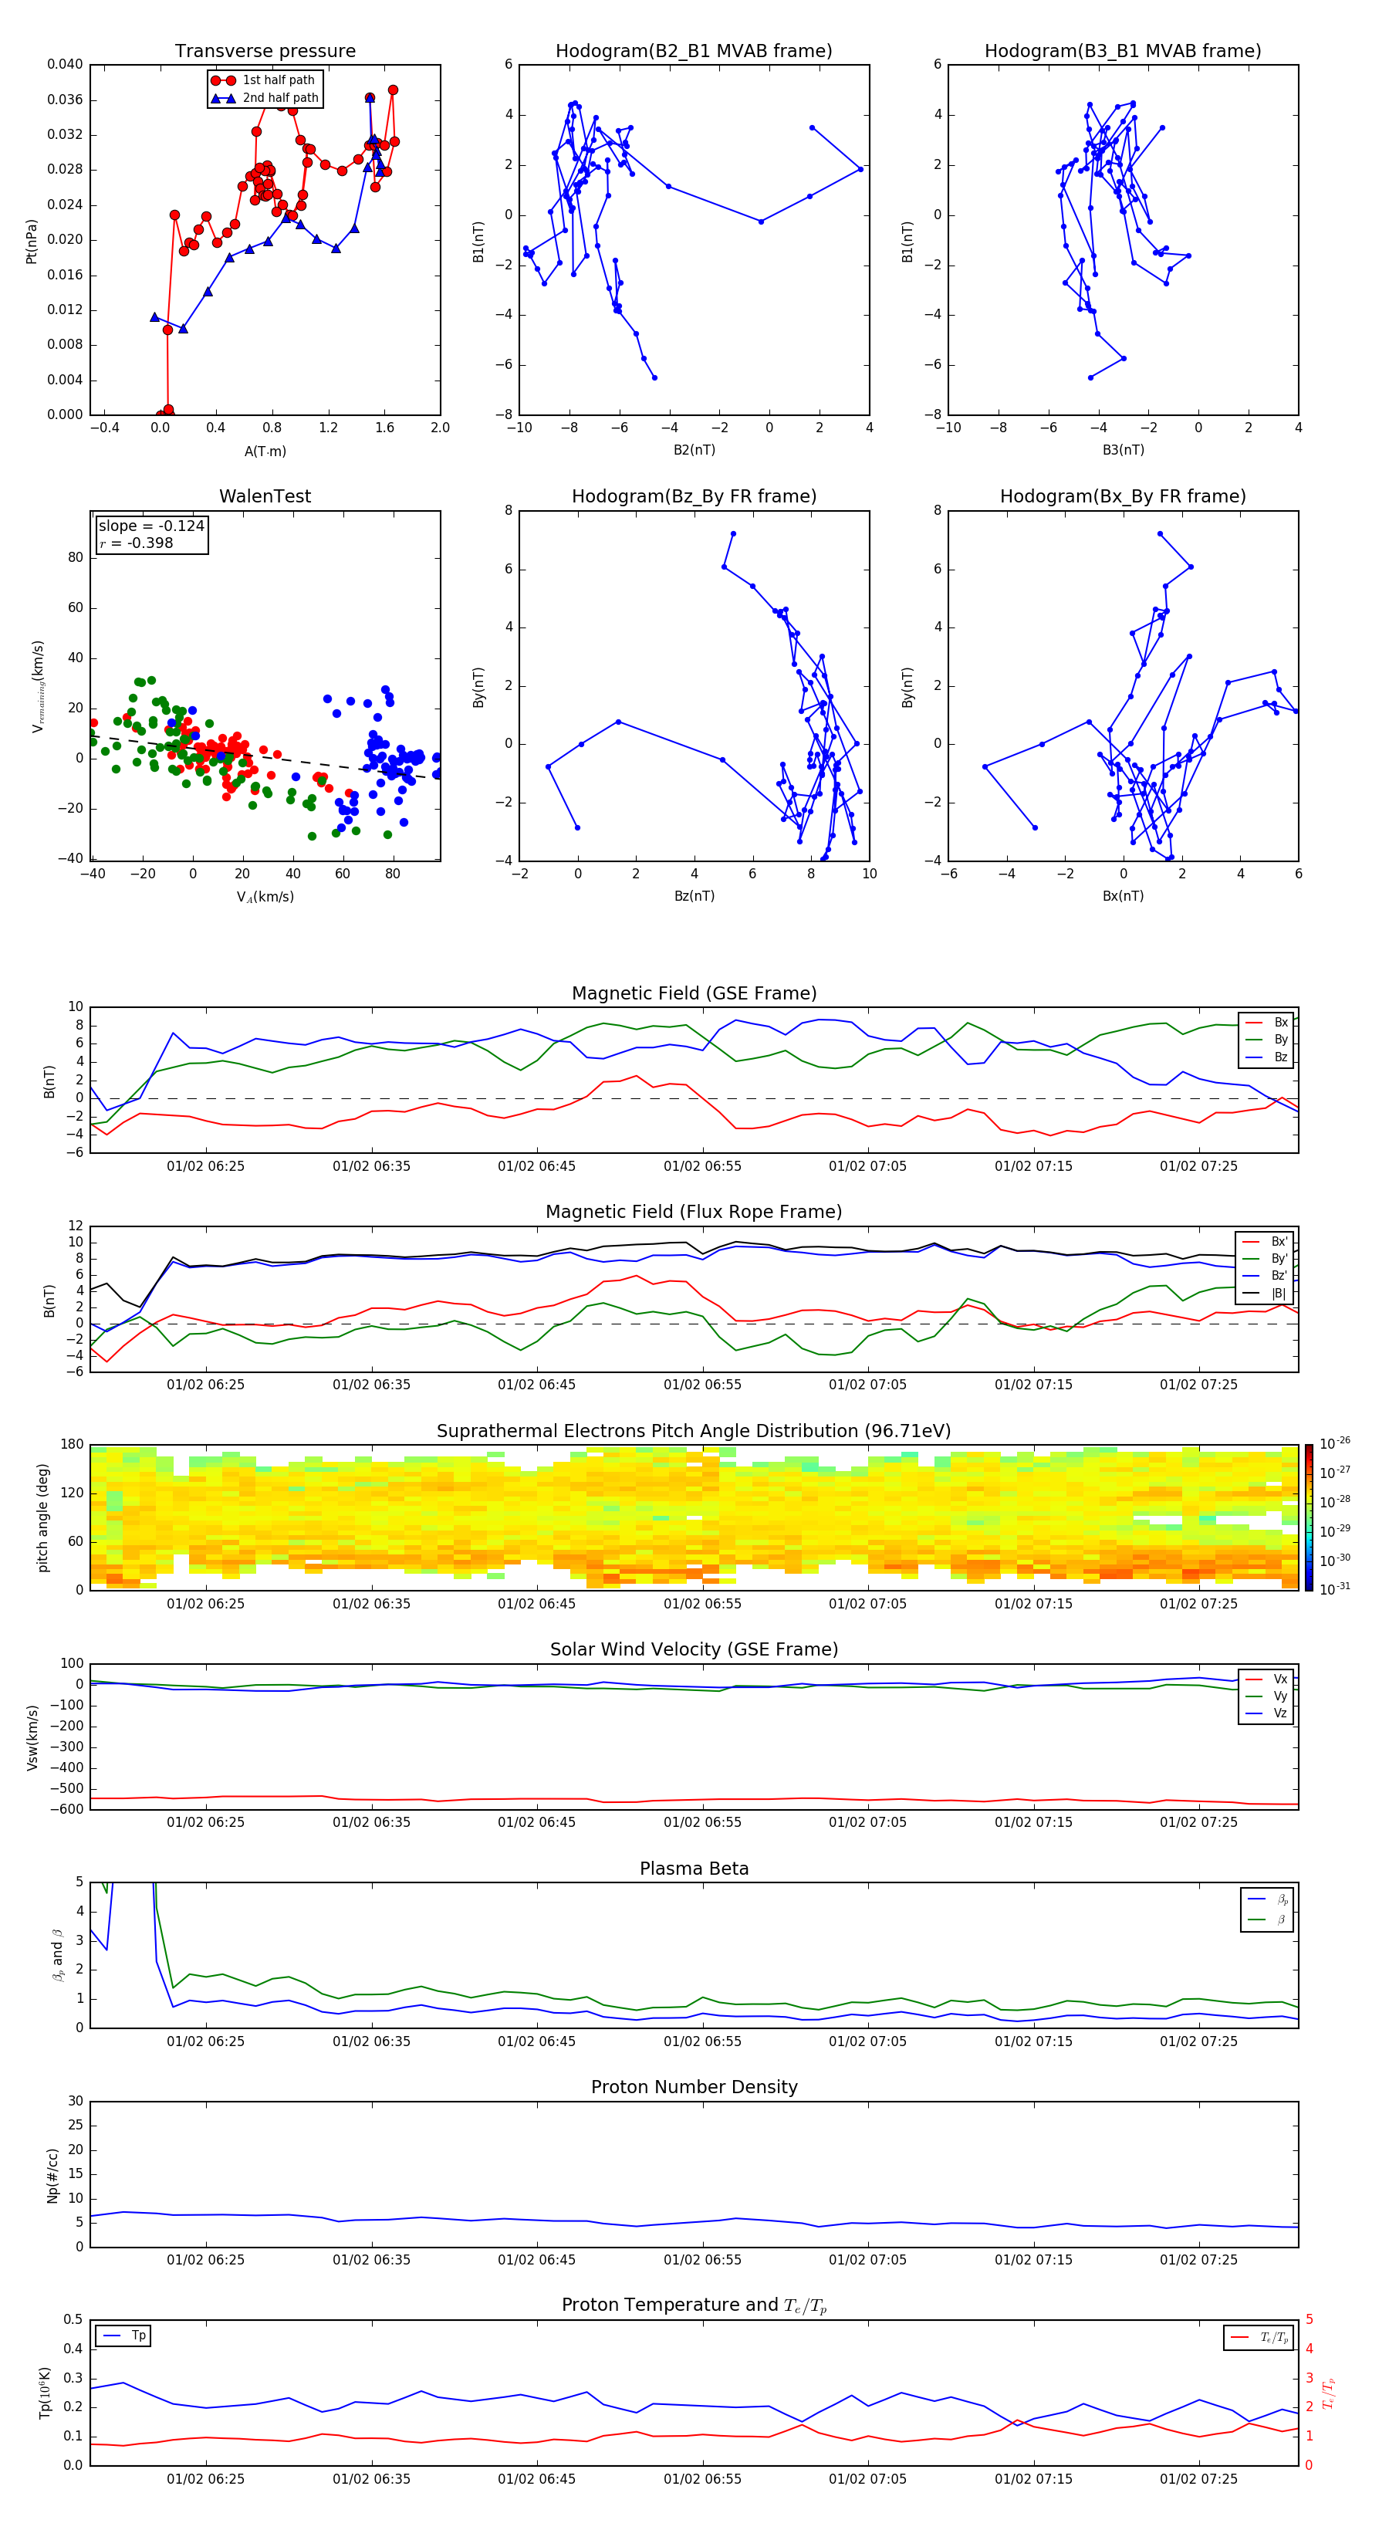The width and height of the screenshot is (1389, 2547).
Task: Select the Tp legend entry
Action: point(123,2336)
